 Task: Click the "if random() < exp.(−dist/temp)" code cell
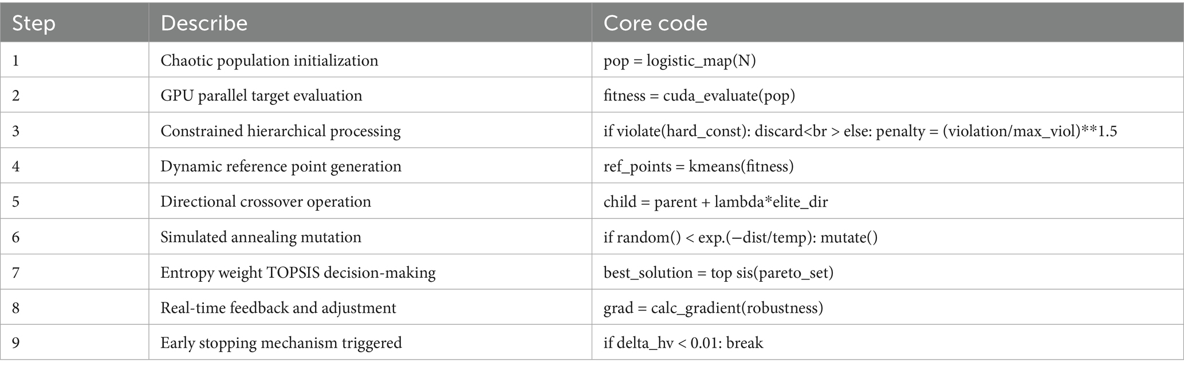(740, 237)
